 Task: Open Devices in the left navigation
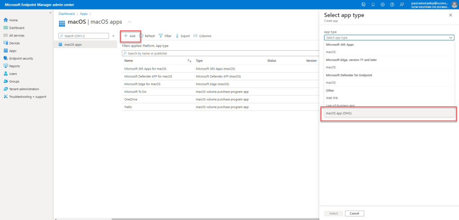(15, 43)
